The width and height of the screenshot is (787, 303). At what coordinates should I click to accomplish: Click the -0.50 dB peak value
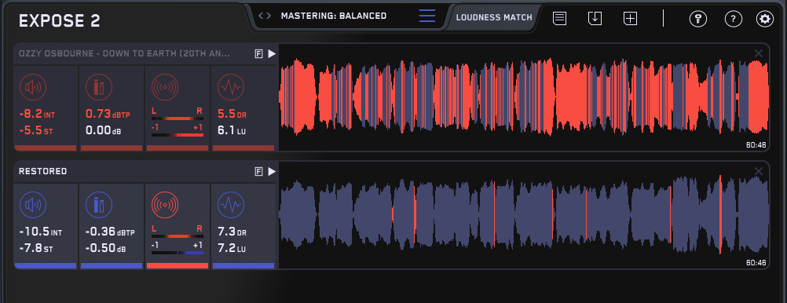click(x=106, y=248)
